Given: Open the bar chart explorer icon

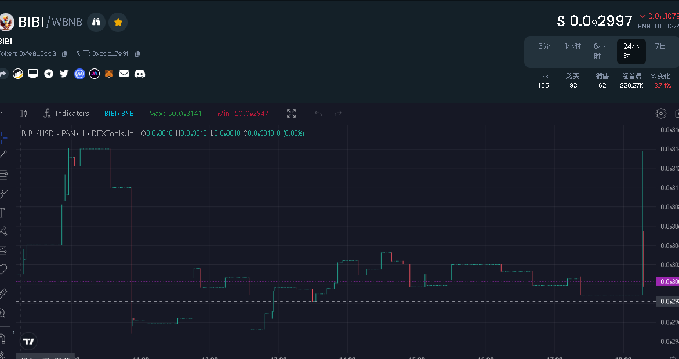Looking at the screenshot, I should tap(18, 74).
